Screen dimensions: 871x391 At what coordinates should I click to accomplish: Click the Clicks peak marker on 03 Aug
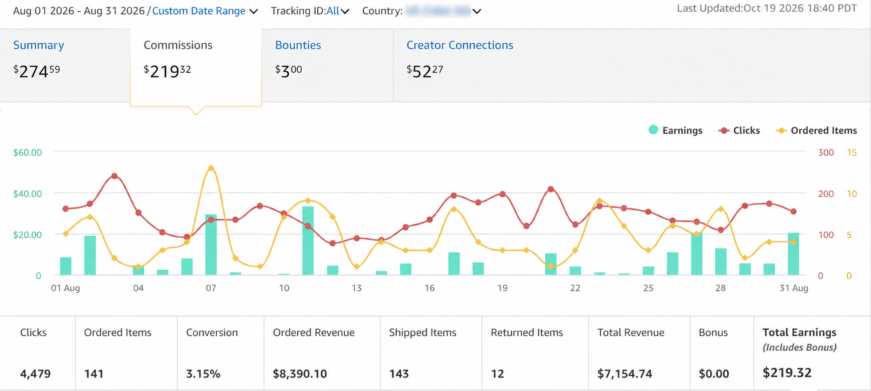[114, 176]
